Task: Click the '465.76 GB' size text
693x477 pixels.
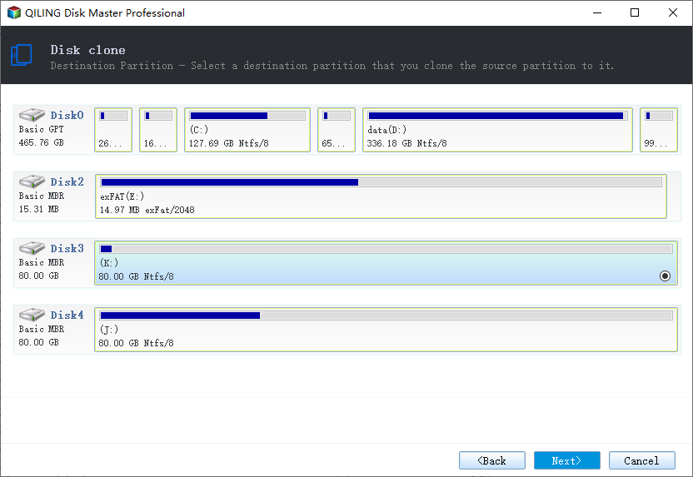Action: point(41,142)
